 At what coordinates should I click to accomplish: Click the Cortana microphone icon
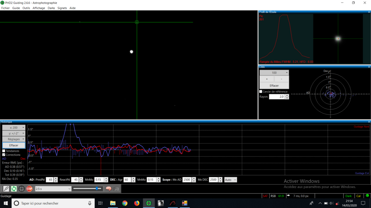[x=90, y=203]
